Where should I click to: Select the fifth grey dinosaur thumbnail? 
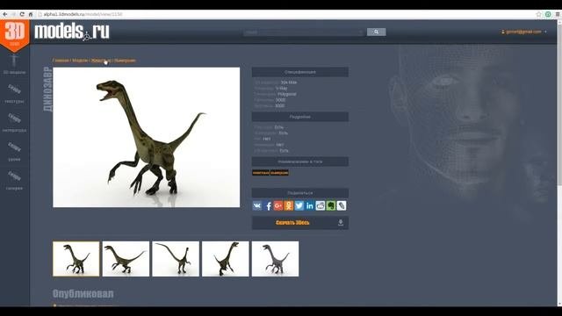(x=275, y=259)
